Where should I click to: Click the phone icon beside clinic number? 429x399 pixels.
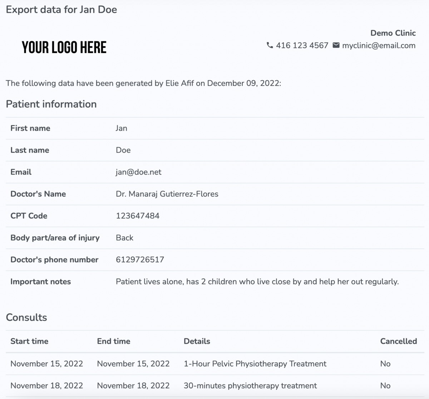pyautogui.click(x=270, y=45)
